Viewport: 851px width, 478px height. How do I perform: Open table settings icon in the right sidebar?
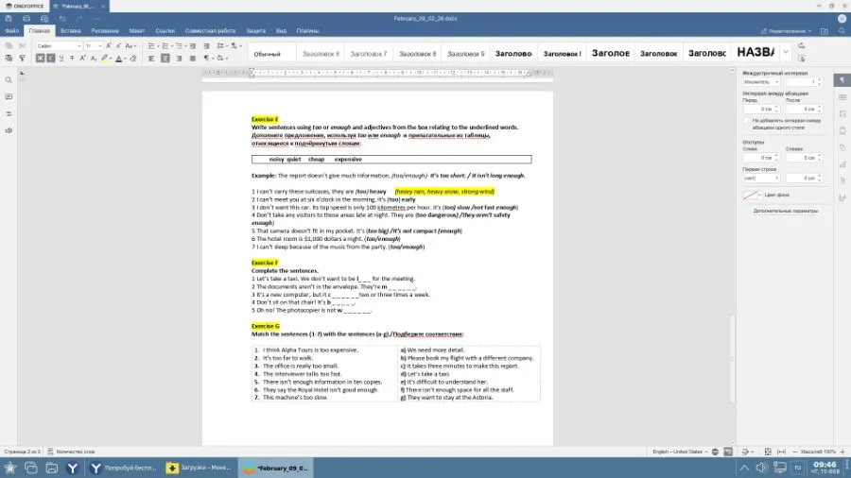tap(842, 97)
